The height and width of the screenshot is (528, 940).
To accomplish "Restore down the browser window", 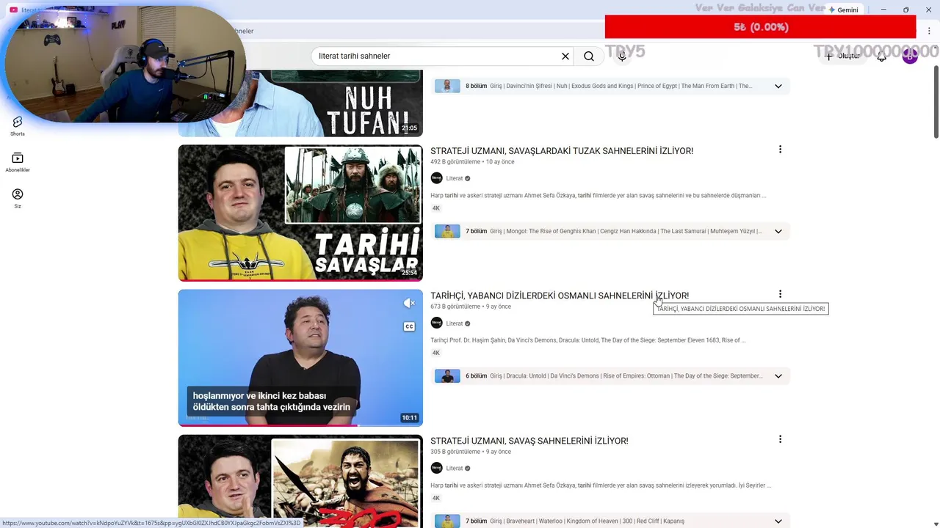I will 905,10.
